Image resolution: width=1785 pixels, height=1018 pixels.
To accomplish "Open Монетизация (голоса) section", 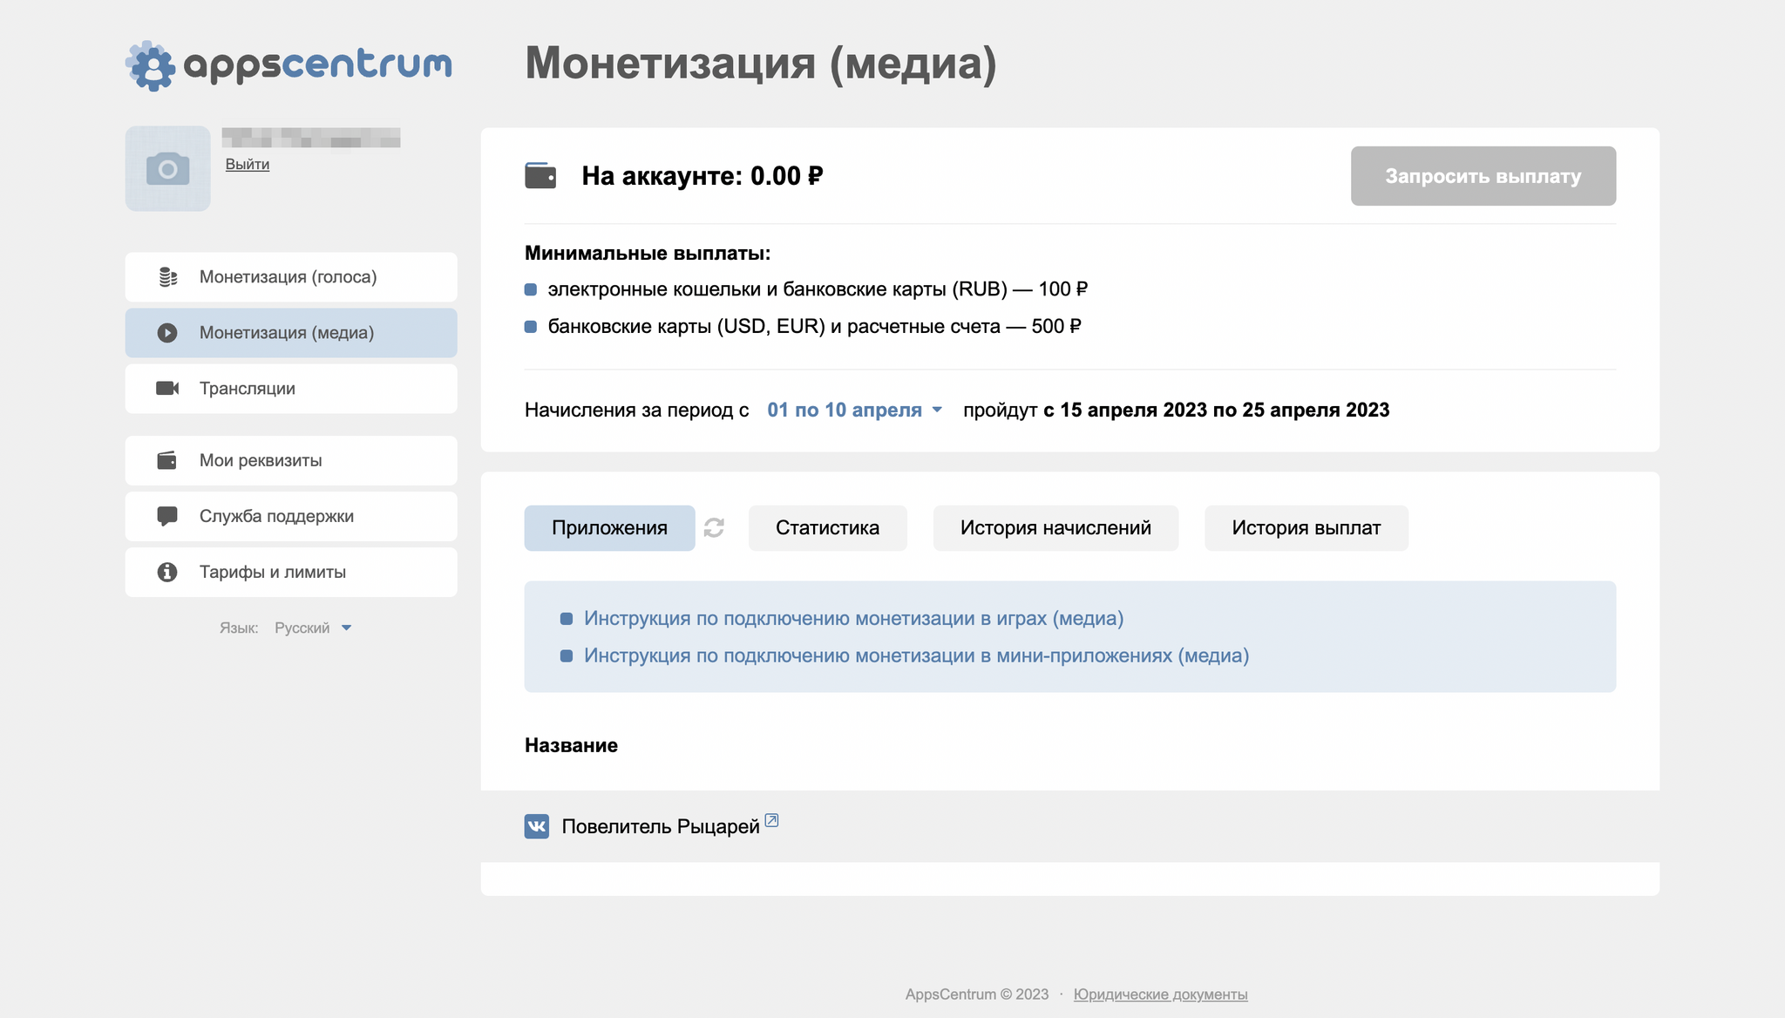I will (x=291, y=277).
